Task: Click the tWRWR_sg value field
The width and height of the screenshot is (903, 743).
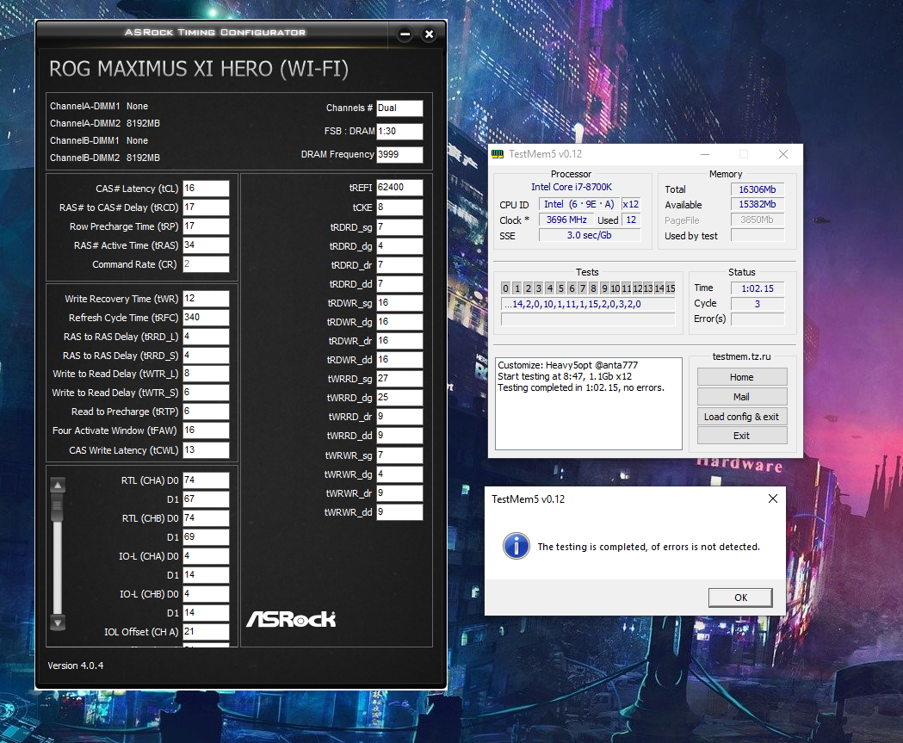Action: [399, 455]
